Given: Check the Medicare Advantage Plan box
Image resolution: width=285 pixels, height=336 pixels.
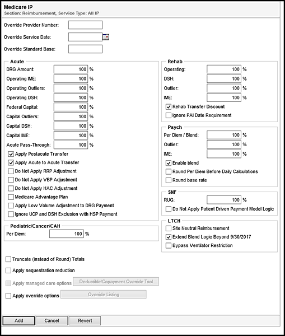Looking at the screenshot, I should click(11, 197).
